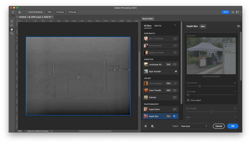Click the workspace layout icon at top right

[237, 12]
